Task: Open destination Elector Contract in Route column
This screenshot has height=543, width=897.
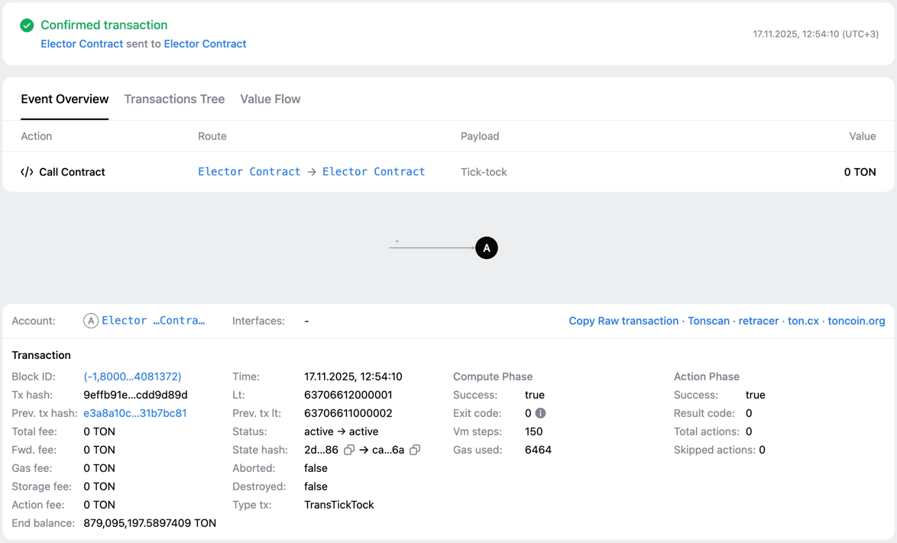Action: click(x=374, y=172)
